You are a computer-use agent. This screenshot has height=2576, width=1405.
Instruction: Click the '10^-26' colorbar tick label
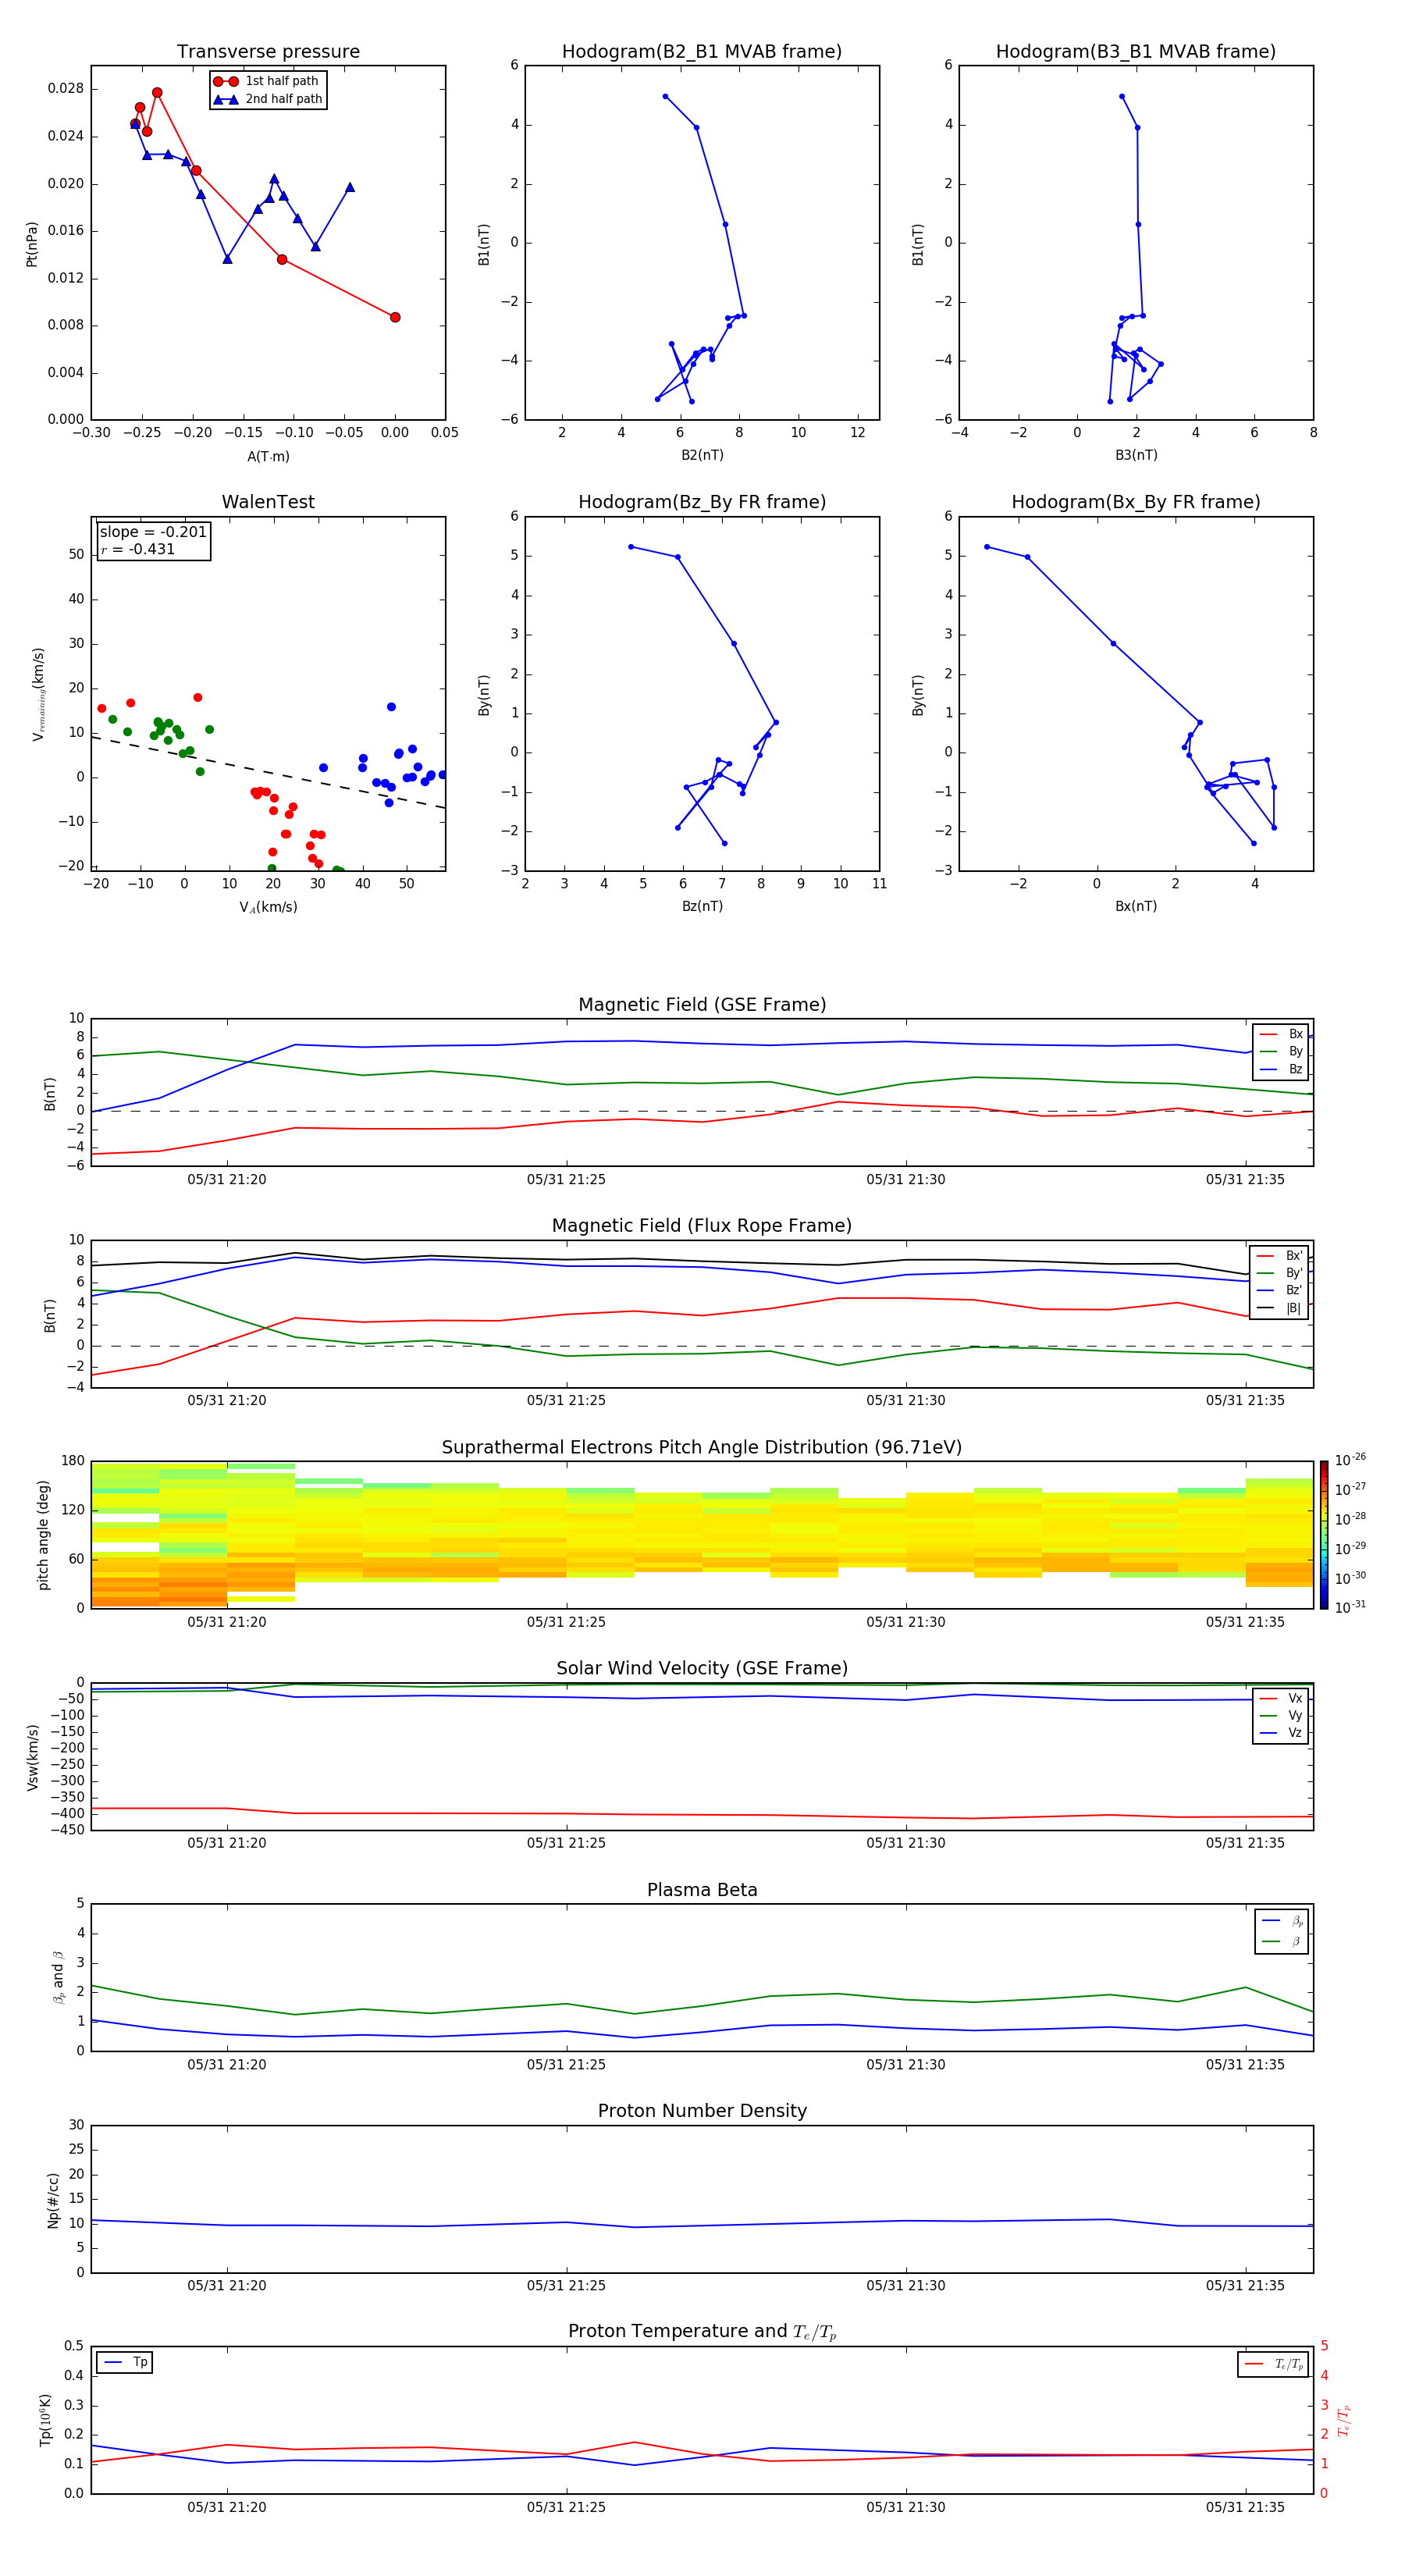[1350, 1460]
